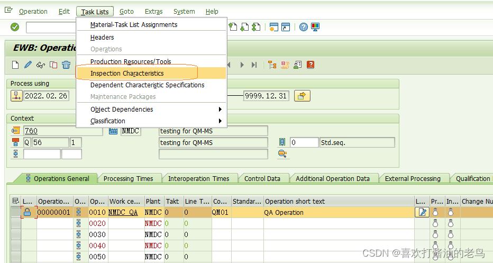Viewport: 493px width, 263px height.
Task: Click the sequence number input field showing 0
Action: 304,142
